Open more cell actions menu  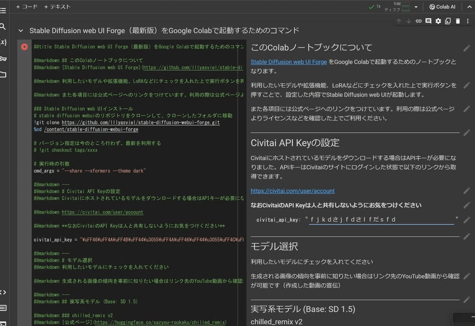467,21
